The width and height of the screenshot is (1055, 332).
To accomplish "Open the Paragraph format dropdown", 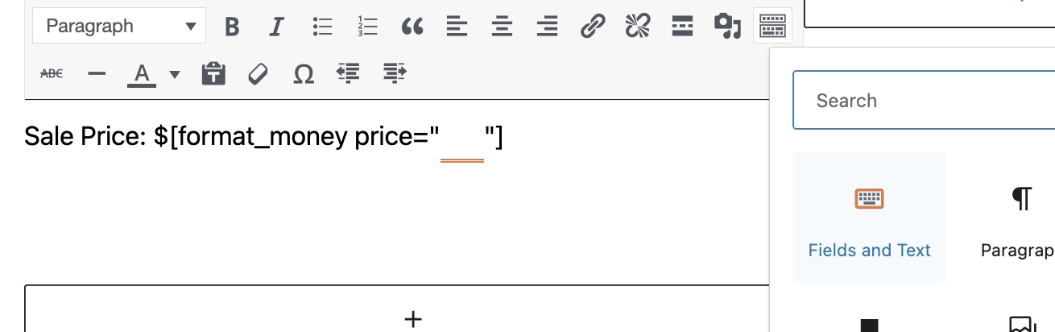I will (119, 27).
